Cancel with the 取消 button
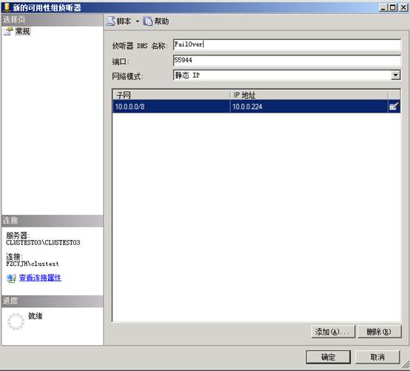The width and height of the screenshot is (410, 371). (x=377, y=357)
